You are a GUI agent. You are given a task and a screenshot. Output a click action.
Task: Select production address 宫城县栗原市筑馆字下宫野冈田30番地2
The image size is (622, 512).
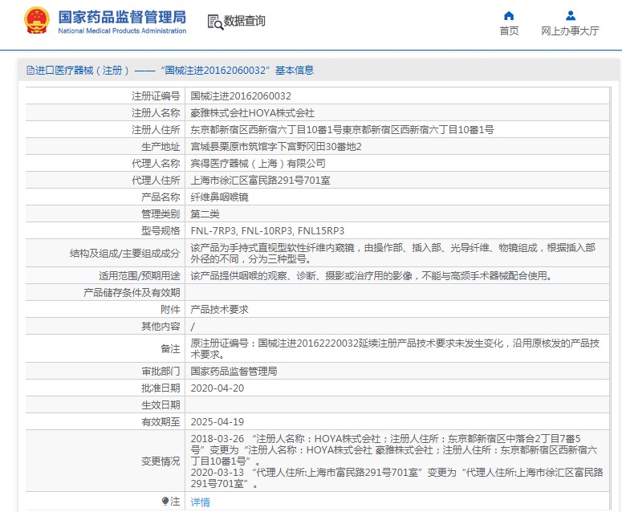coord(276,147)
